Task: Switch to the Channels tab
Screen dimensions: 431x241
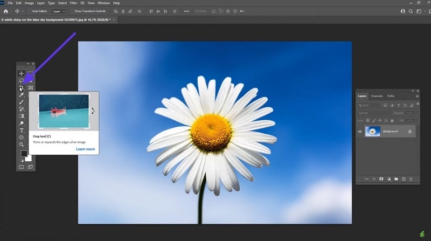Action: click(377, 96)
